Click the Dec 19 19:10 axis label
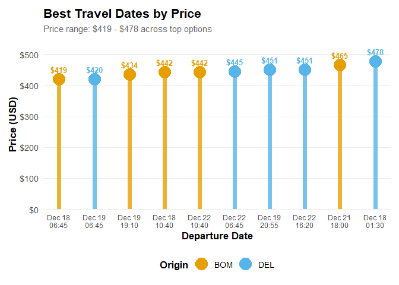Image resolution: width=399 pixels, height=285 pixels. pyautogui.click(x=129, y=222)
